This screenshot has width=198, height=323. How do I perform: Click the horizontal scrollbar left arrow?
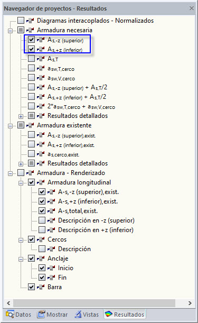point(8,303)
